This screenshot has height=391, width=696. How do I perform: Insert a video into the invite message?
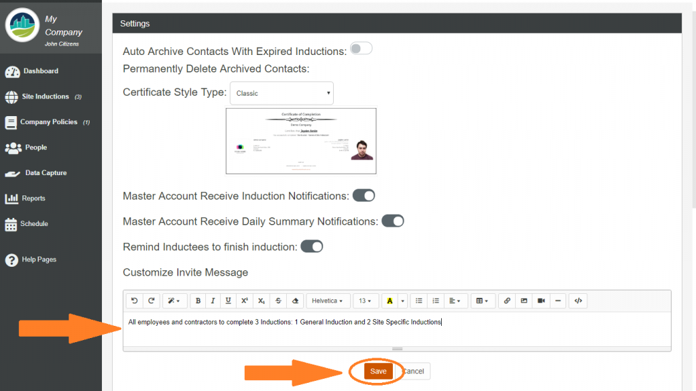coord(541,301)
